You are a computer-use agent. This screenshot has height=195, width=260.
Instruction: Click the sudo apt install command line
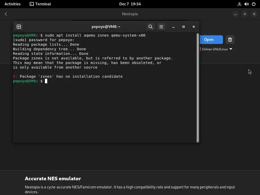click(x=79, y=35)
